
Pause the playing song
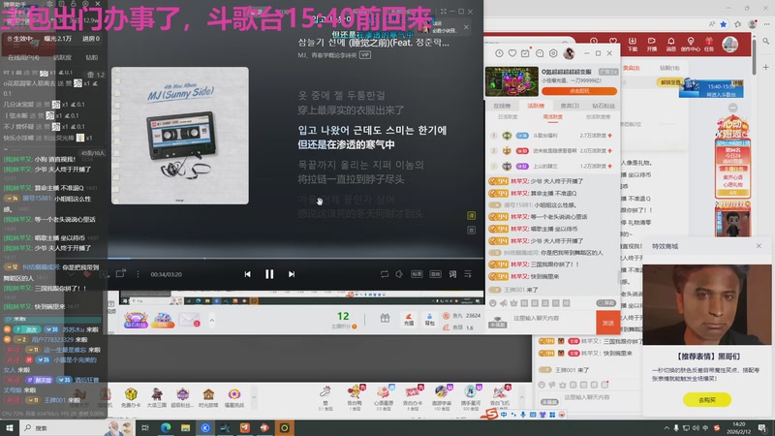[x=269, y=274]
